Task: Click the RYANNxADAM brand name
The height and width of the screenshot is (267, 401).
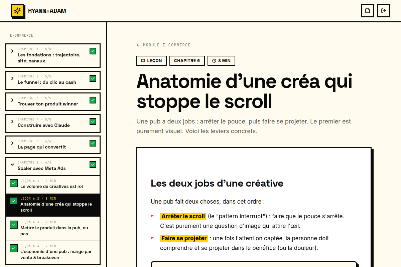Action: 47,11
